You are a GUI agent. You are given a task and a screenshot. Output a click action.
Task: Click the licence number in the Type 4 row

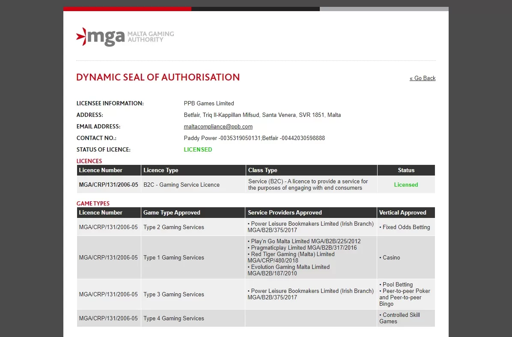(108, 318)
